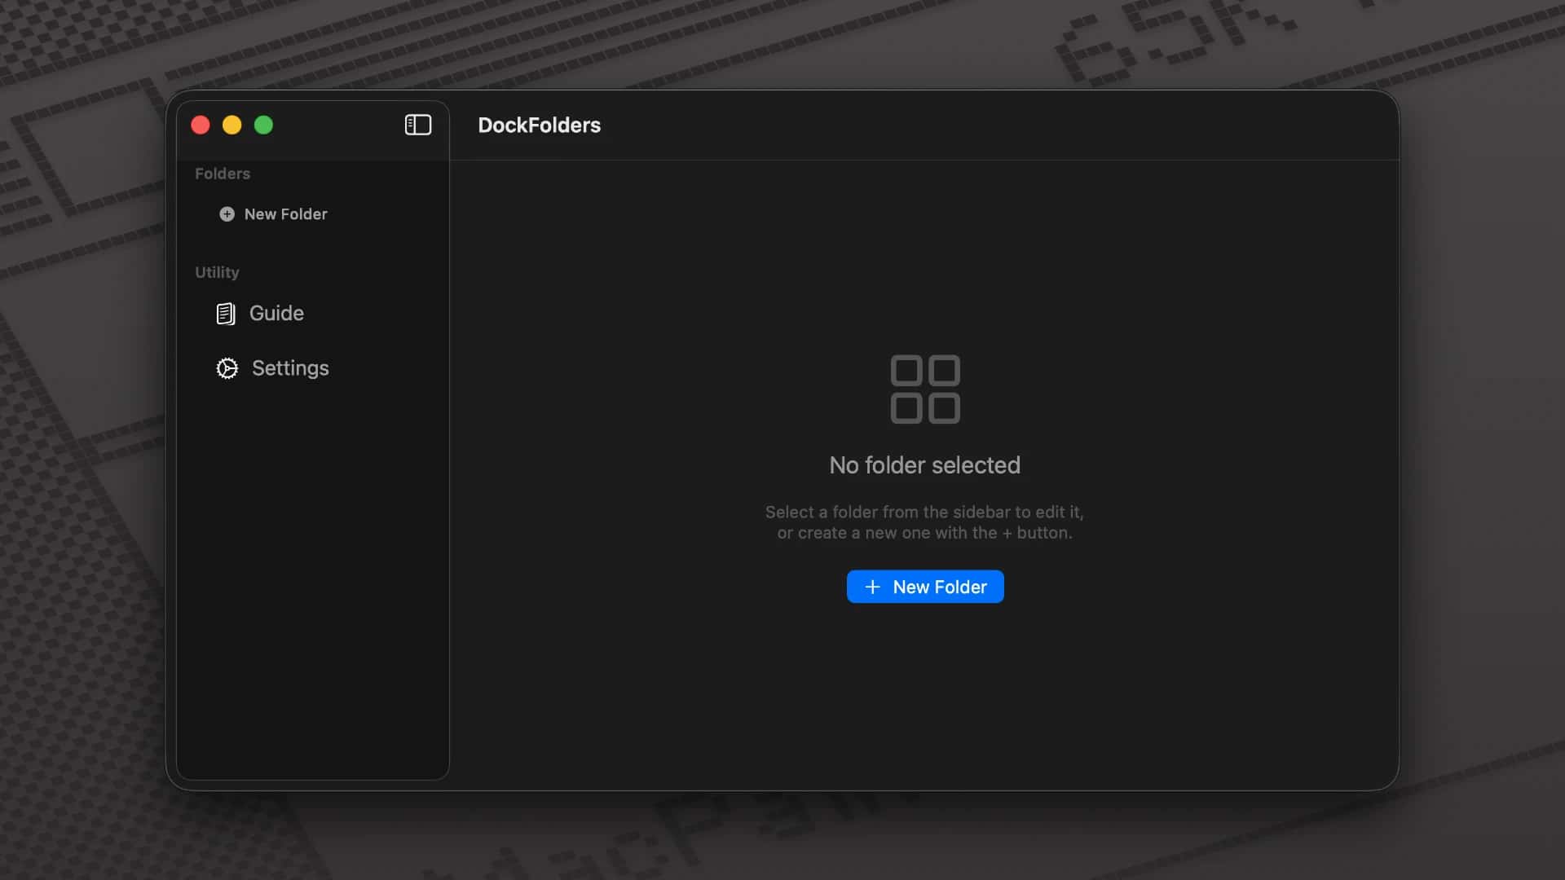
Task: Close the DockFolders window
Action: pyautogui.click(x=201, y=125)
